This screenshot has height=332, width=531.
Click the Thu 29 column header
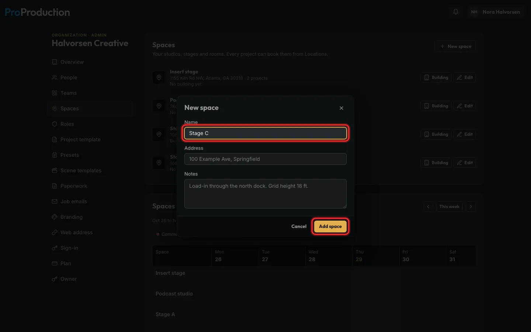(x=375, y=256)
